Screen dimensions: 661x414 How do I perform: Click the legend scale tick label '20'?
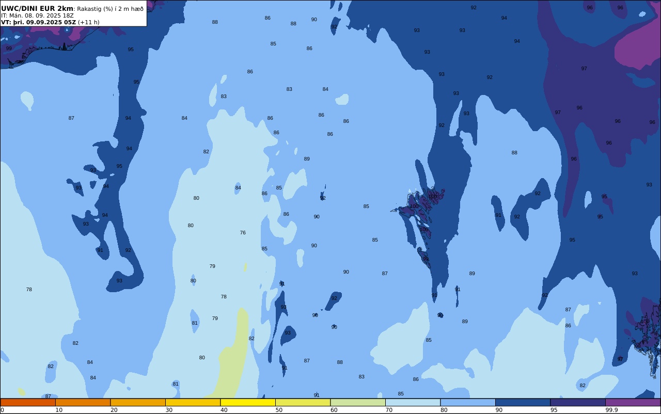[114, 410]
